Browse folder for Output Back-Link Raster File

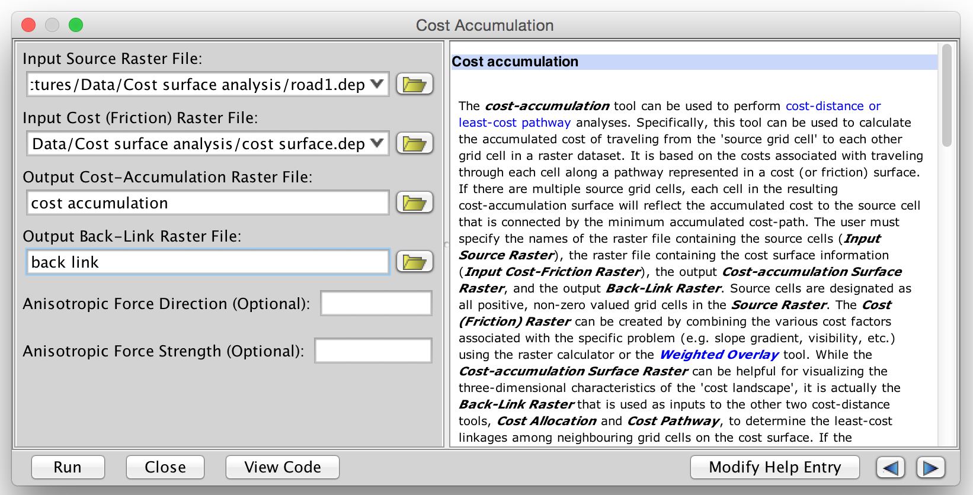pos(414,262)
